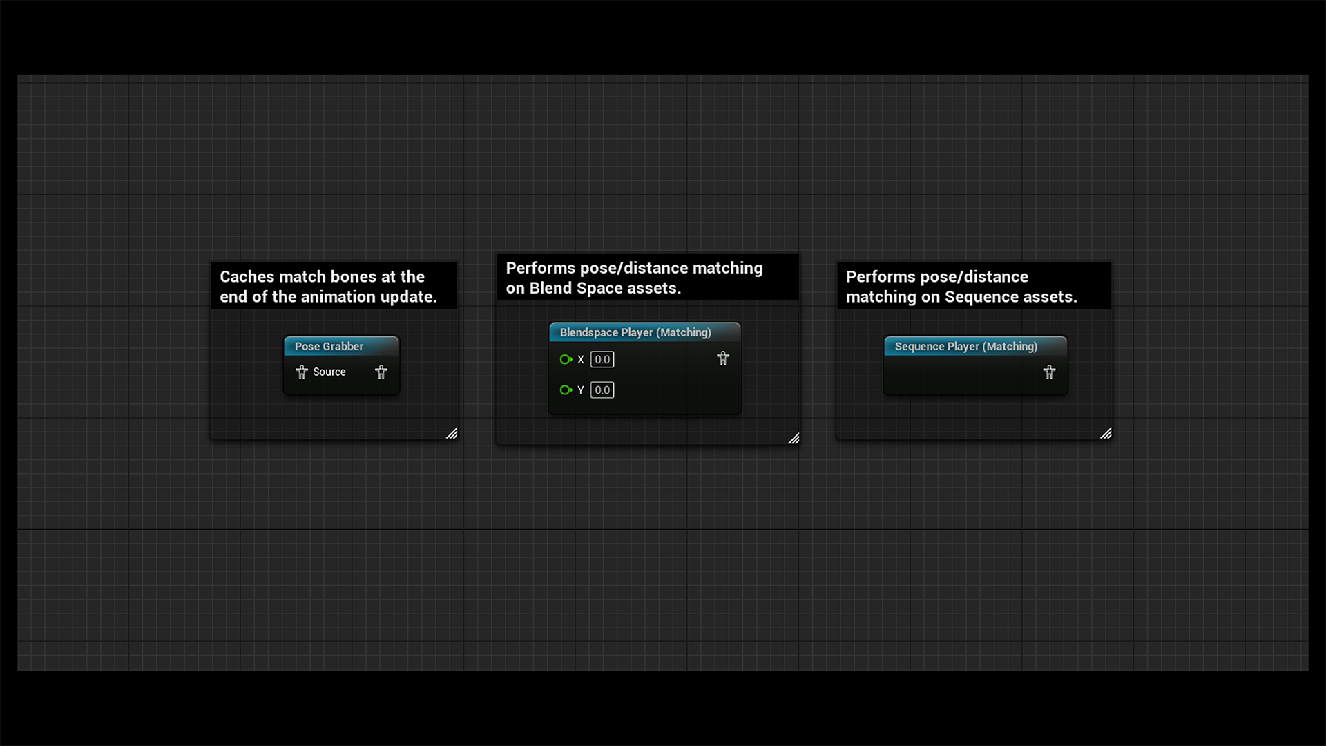
Task: Click the Blend Space comment resize handle
Action: click(x=794, y=439)
